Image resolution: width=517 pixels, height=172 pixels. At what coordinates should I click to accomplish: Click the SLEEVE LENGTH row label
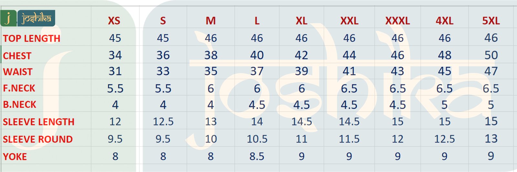coord(39,122)
